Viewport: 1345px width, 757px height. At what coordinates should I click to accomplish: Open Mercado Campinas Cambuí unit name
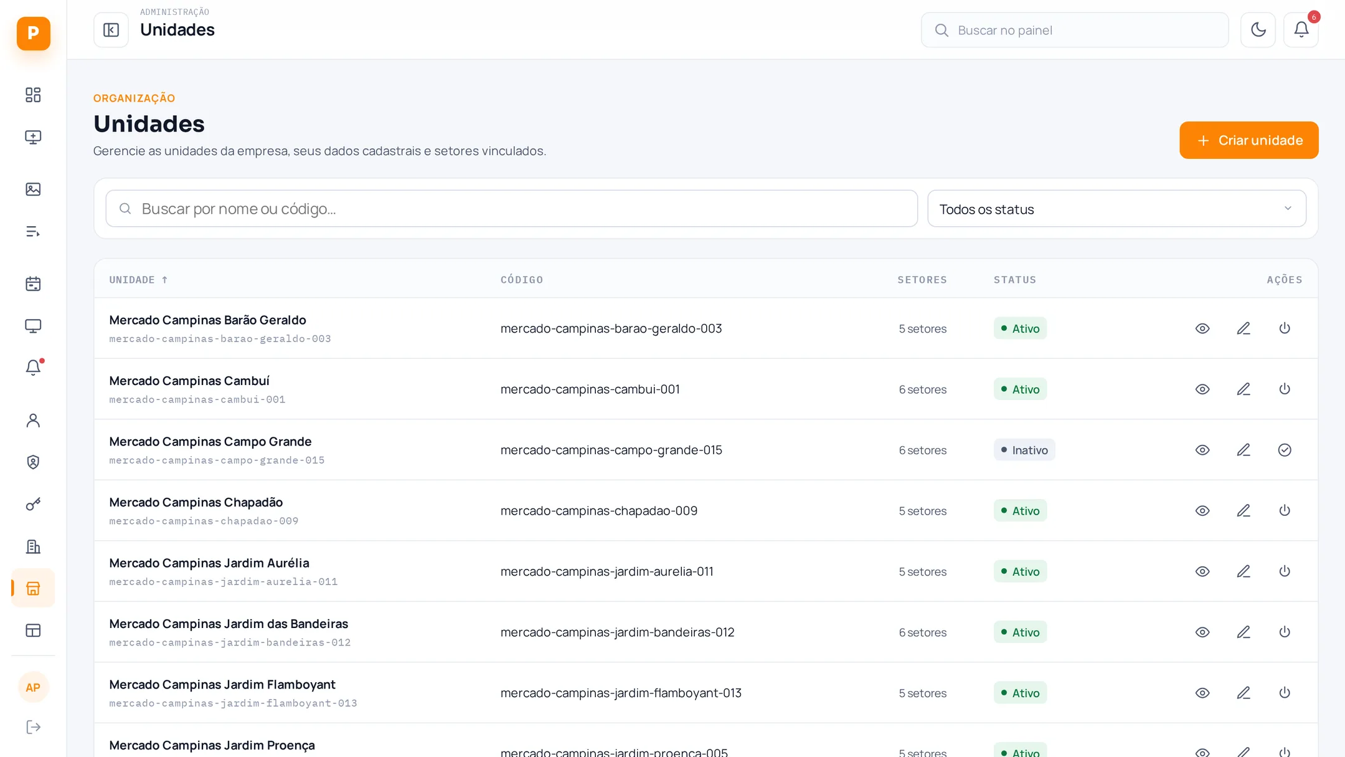click(x=189, y=381)
